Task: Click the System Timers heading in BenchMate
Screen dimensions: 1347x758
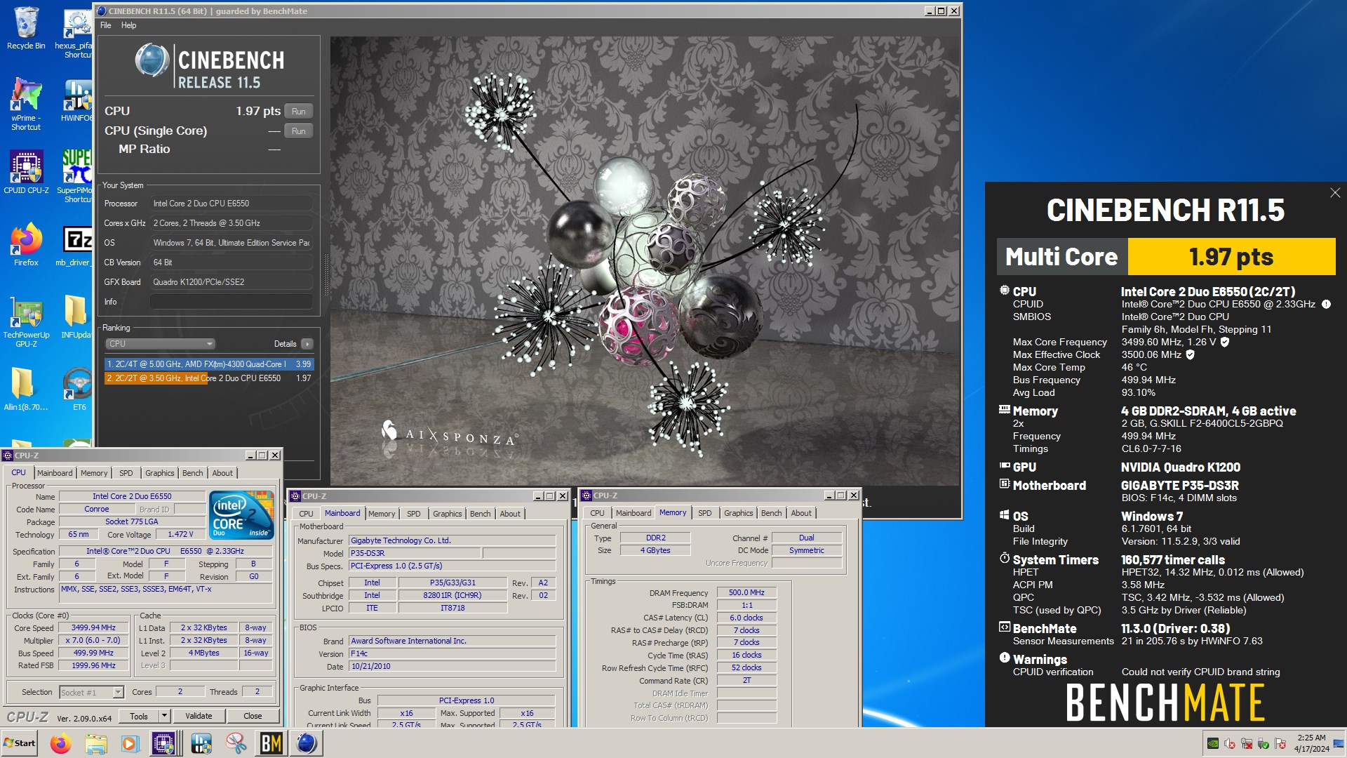Action: click(1055, 560)
